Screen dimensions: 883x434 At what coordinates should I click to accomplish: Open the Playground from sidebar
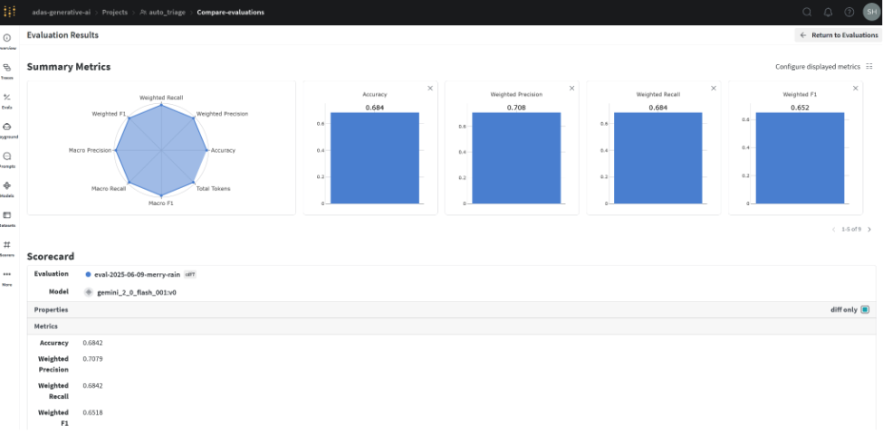[x=7, y=128]
